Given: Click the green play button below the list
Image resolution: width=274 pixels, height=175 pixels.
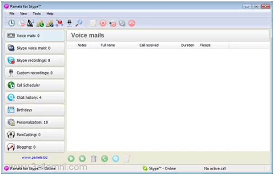Looking at the screenshot, I should (x=71, y=159).
